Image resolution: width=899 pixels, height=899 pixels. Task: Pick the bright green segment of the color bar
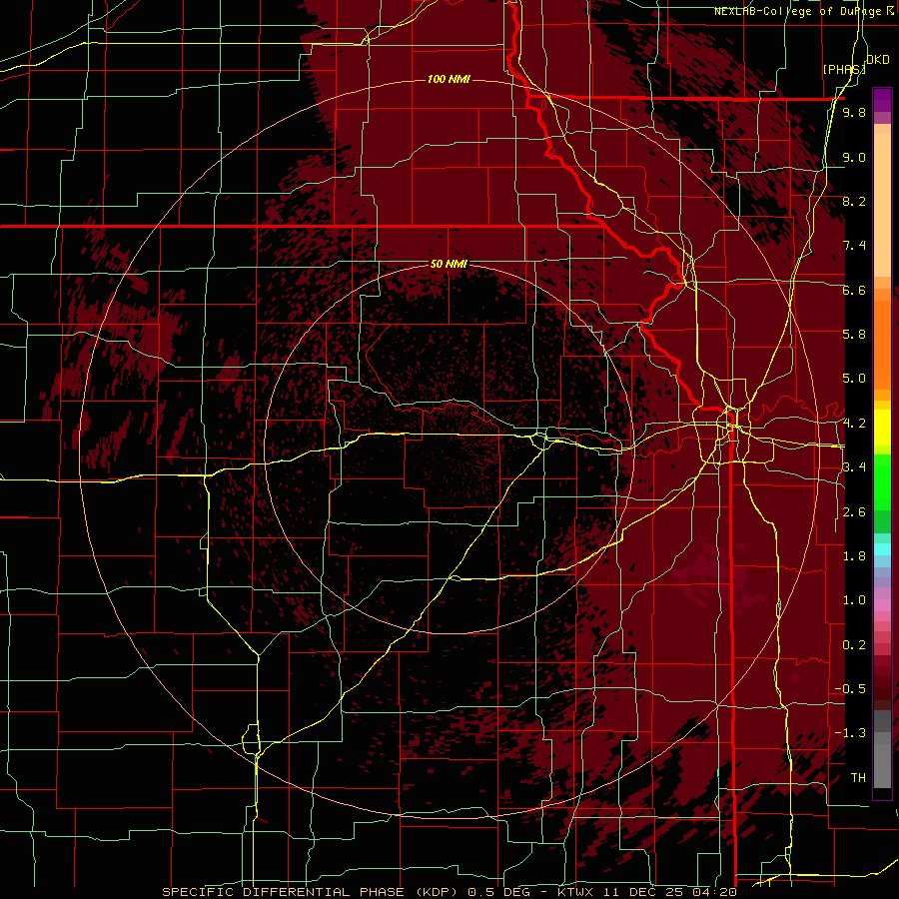882,481
